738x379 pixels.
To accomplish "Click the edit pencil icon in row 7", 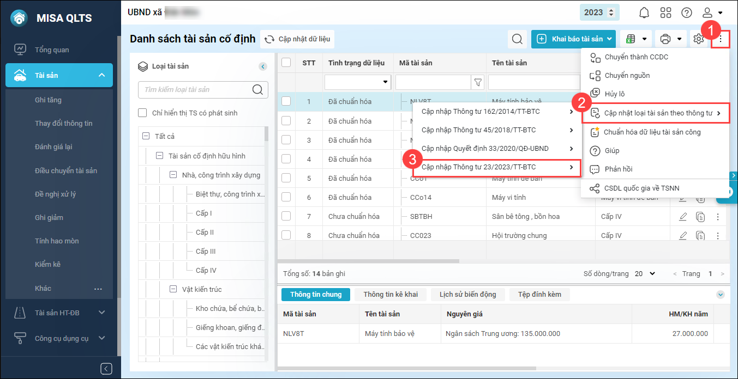I will click(683, 217).
